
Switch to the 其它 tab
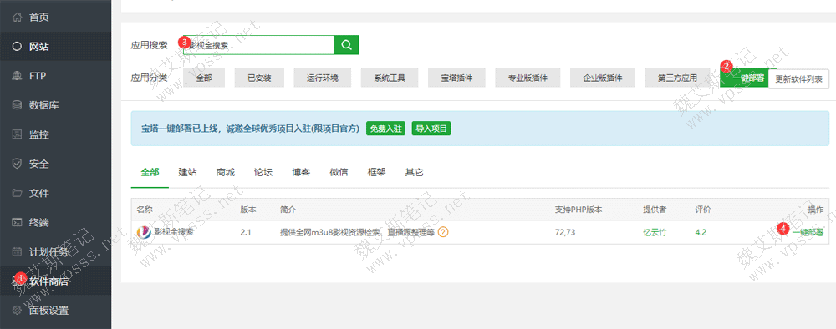(415, 172)
